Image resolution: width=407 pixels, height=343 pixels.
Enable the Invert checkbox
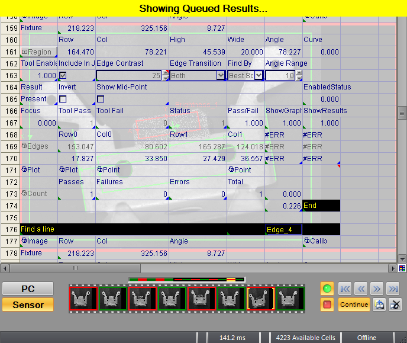coord(63,99)
